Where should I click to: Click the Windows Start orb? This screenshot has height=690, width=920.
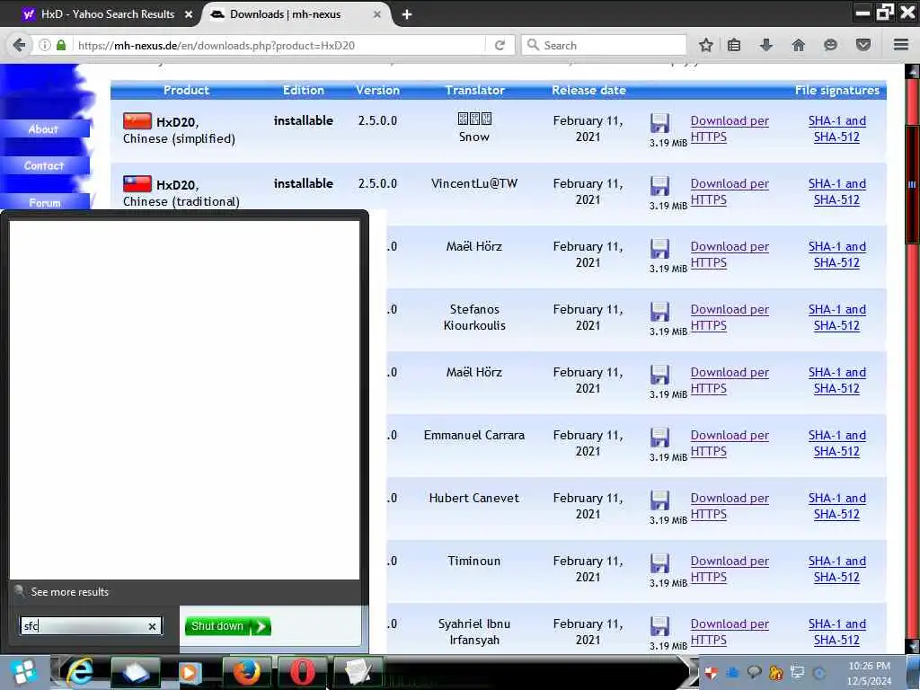pos(24,672)
